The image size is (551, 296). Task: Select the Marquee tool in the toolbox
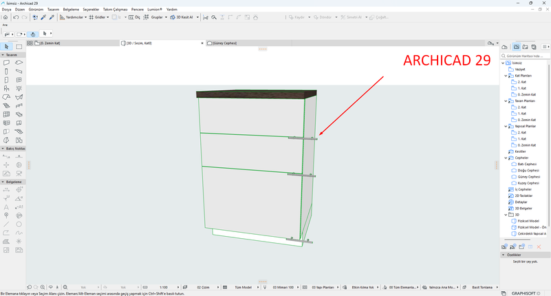pos(19,46)
